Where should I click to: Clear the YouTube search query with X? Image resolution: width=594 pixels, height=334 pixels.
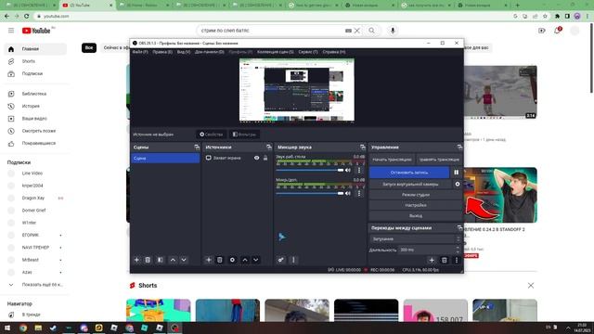[x=356, y=31]
